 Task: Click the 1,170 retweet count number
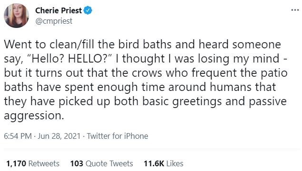point(16,164)
